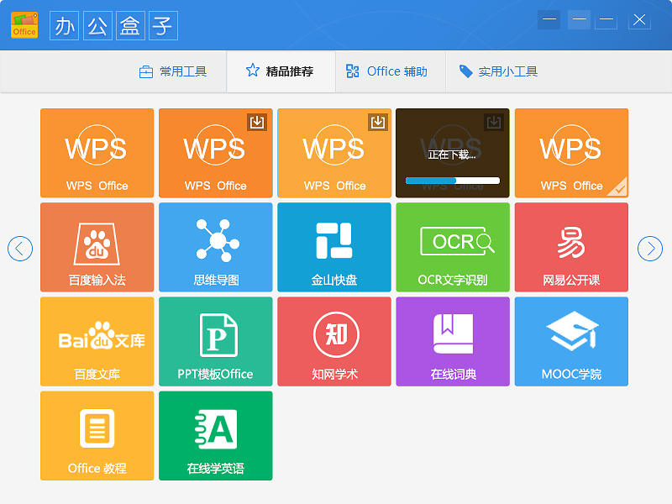The width and height of the screenshot is (672, 504).
Task: Launch the 在线学英语 tile
Action: coord(216,435)
